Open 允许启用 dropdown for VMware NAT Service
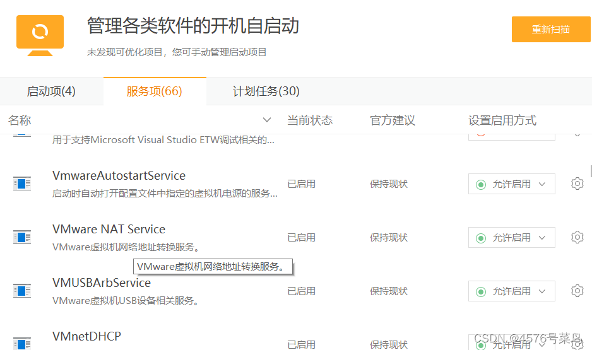 click(512, 237)
